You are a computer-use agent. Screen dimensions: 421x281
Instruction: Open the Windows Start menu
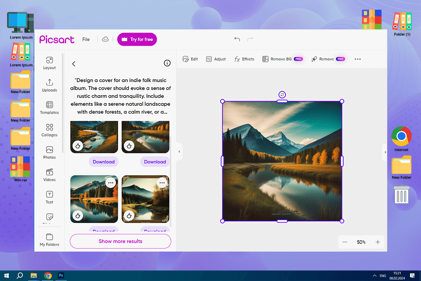[x=7, y=276]
